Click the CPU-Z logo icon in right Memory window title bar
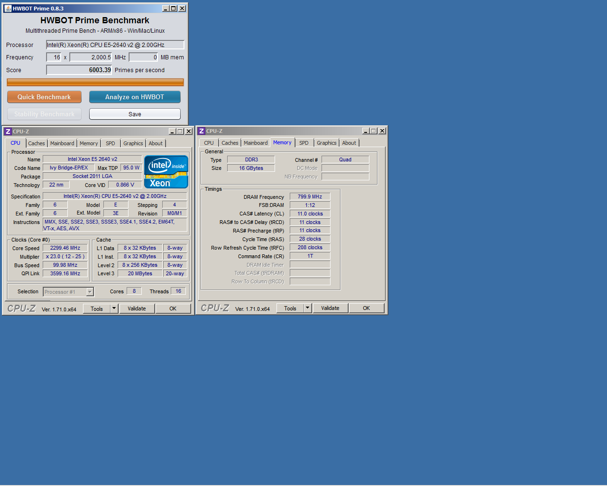The width and height of the screenshot is (607, 486). 201,131
